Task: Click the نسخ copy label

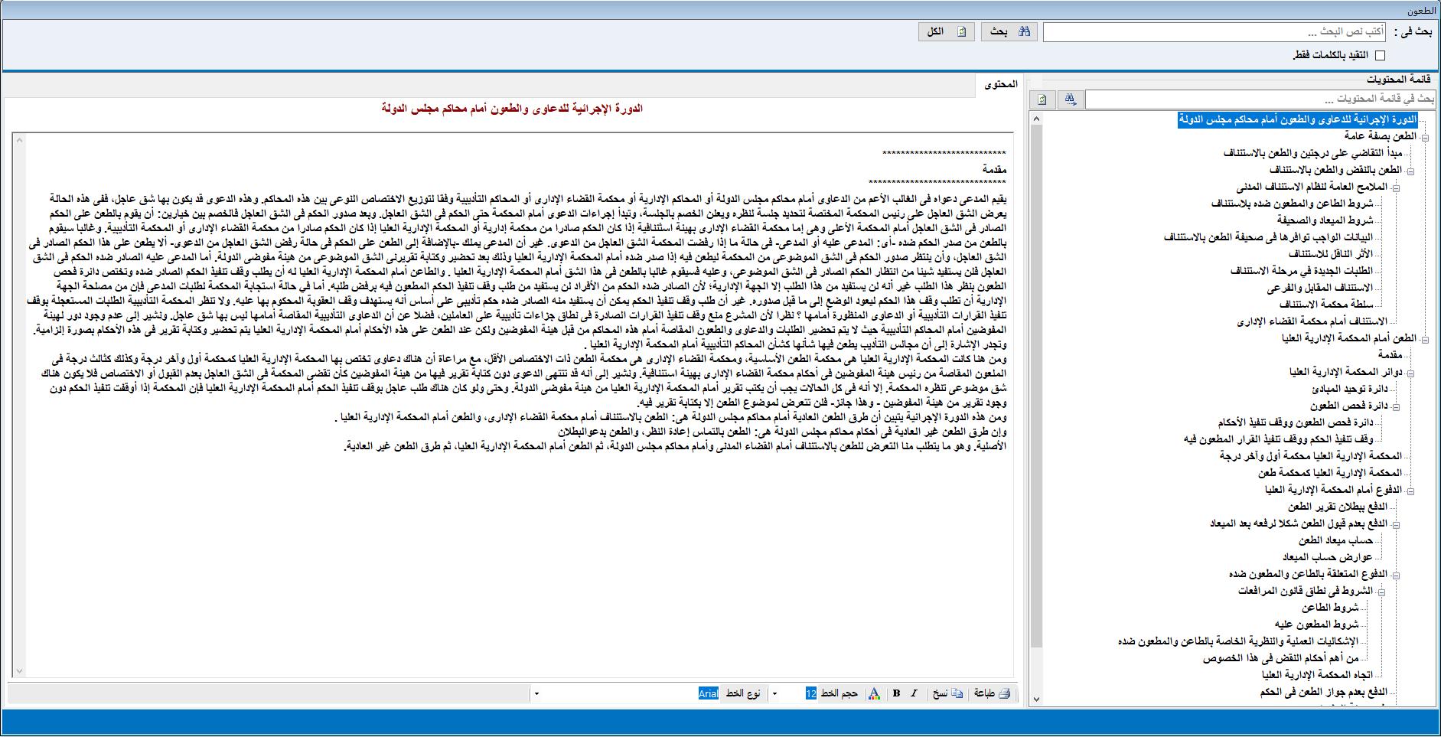Action: tap(940, 693)
